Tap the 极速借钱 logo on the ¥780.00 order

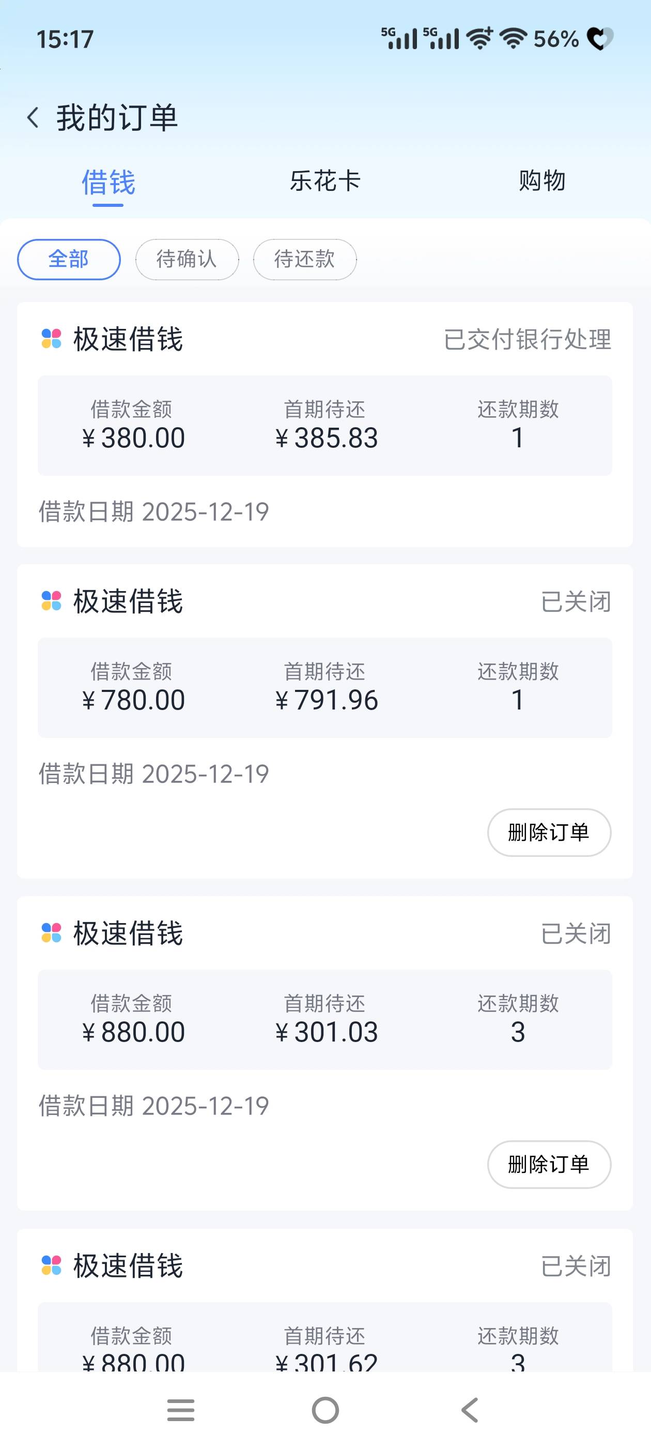click(x=52, y=601)
